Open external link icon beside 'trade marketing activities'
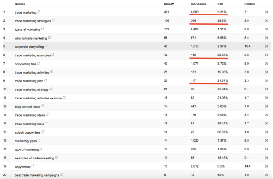The width and height of the screenshot is (273, 179). click(x=51, y=72)
